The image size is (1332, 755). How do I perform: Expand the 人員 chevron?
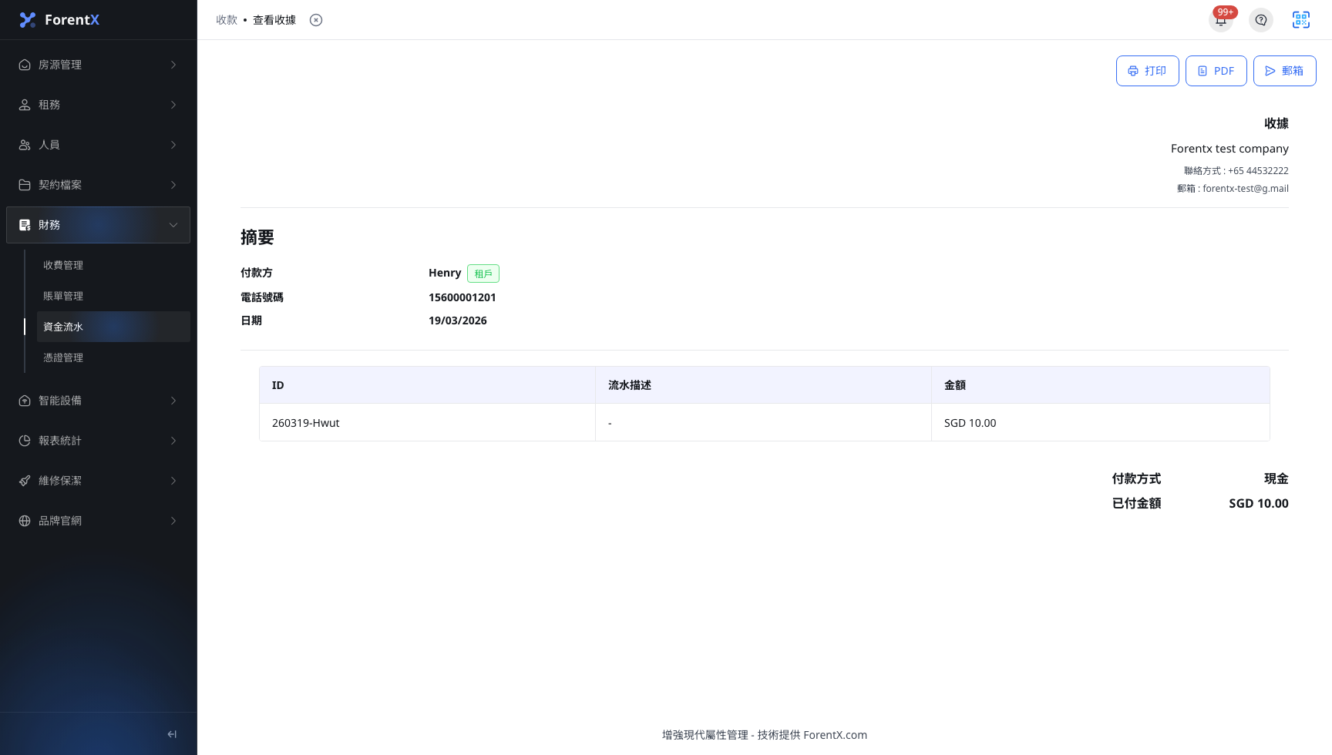[173, 145]
